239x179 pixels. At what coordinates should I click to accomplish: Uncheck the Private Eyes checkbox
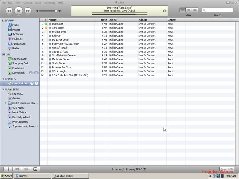(50, 32)
